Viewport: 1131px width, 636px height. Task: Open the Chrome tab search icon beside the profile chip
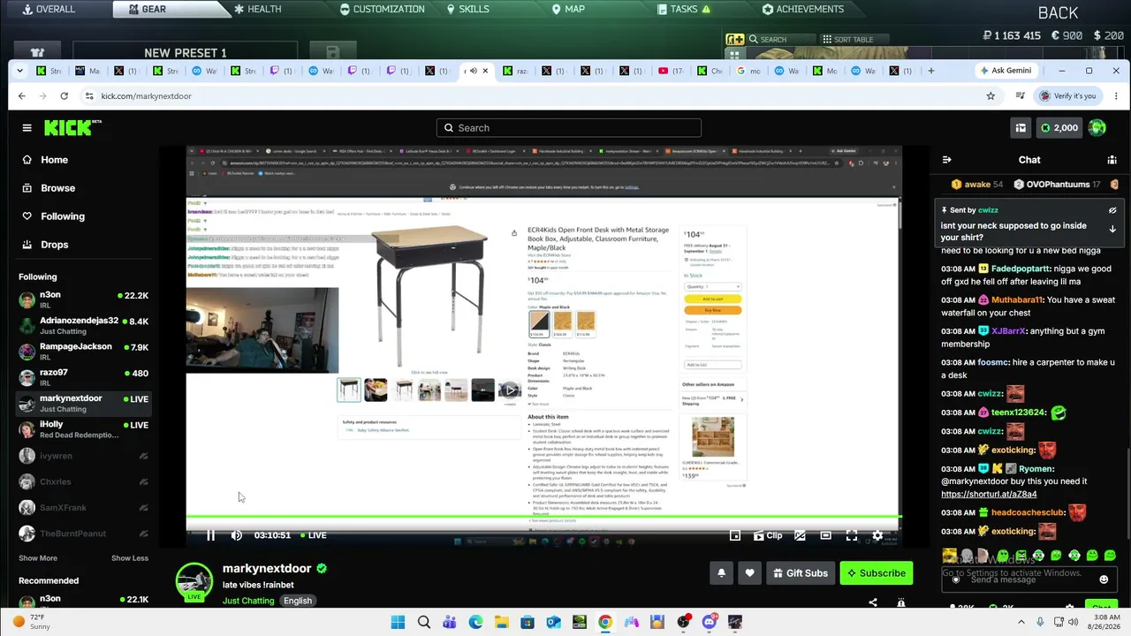coord(1021,95)
